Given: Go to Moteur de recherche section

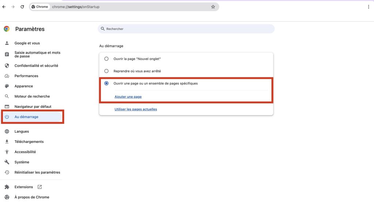Looking at the screenshot, I should (32, 96).
